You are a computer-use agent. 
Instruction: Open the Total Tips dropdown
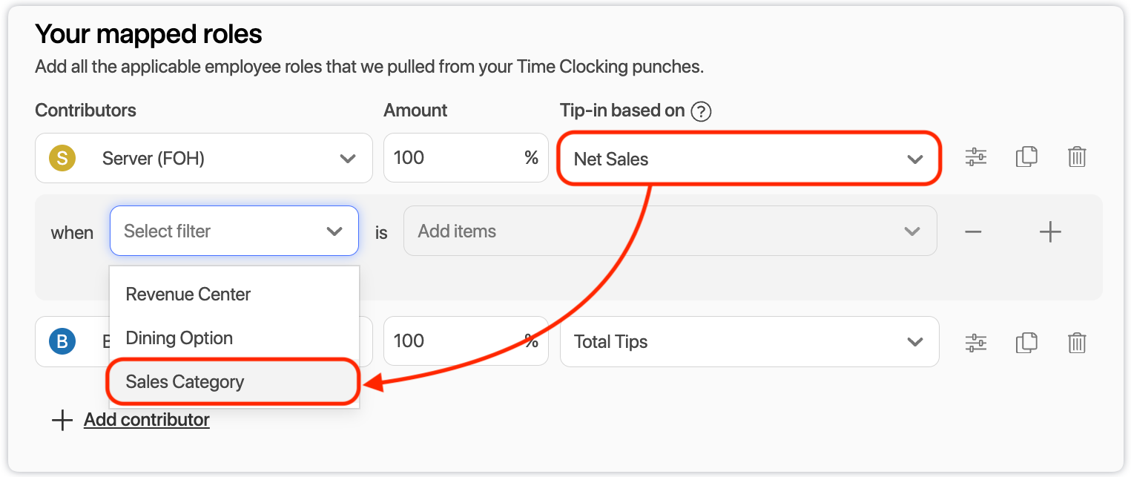(x=749, y=342)
